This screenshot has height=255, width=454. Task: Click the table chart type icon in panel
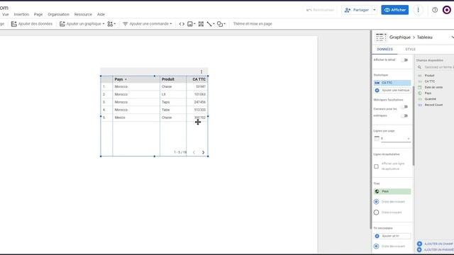click(381, 38)
